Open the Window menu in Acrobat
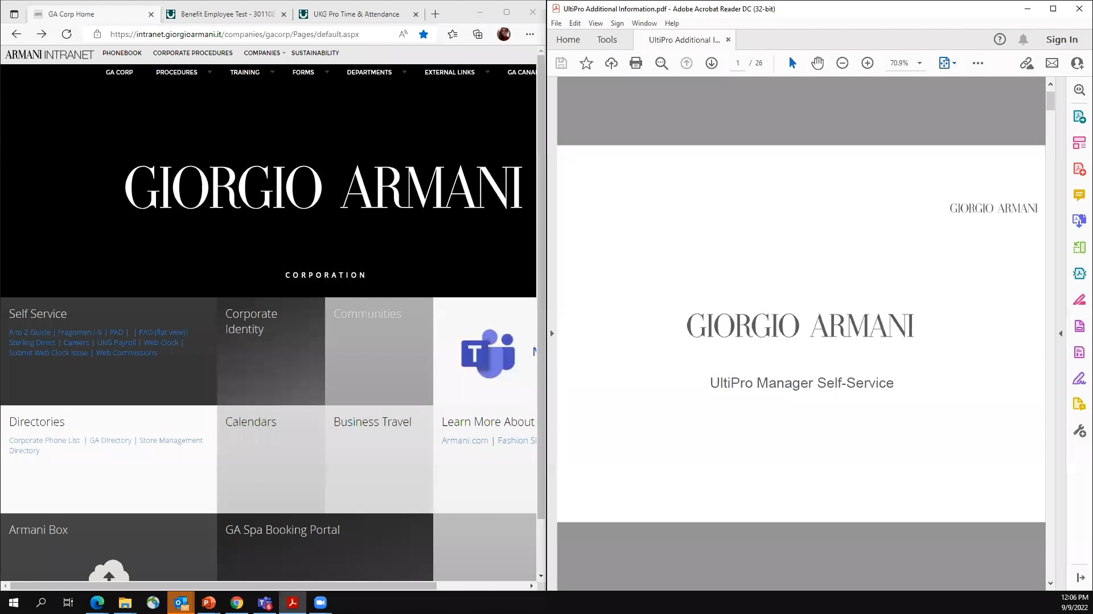1093x614 pixels. [x=644, y=23]
